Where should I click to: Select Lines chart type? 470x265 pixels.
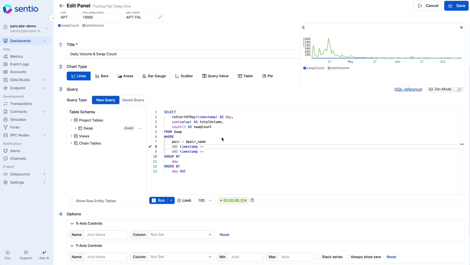click(x=79, y=76)
